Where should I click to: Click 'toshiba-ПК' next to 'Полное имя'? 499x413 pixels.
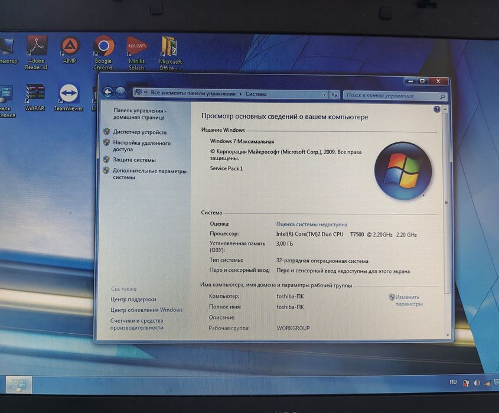tap(290, 307)
